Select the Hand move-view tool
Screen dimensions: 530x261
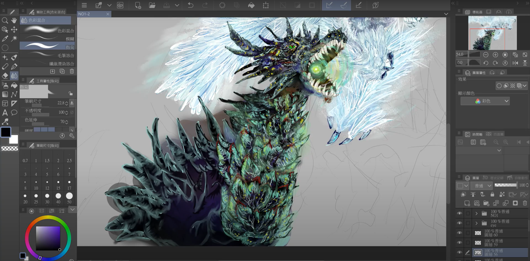click(14, 20)
